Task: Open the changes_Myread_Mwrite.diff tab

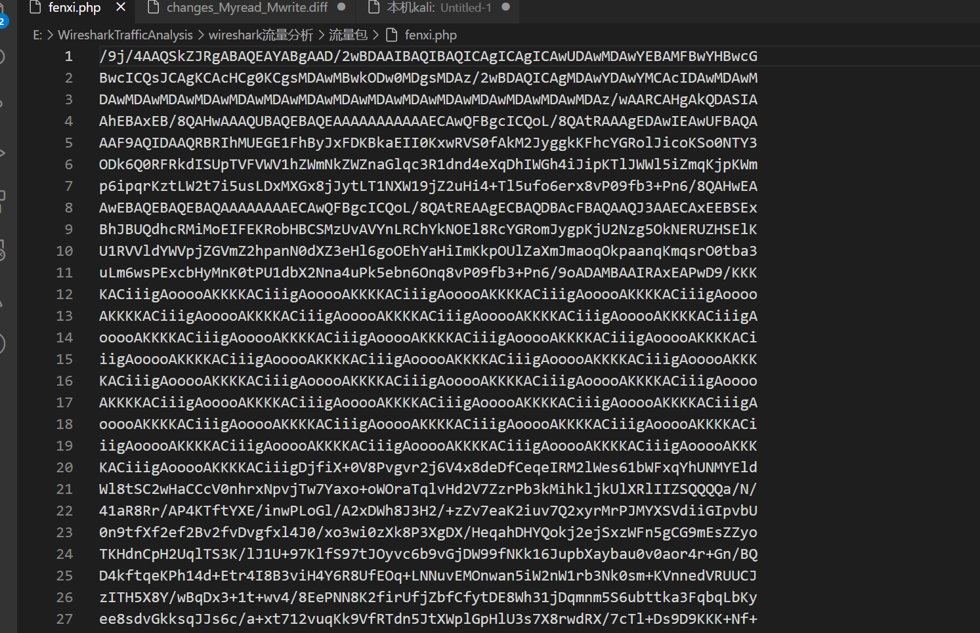Action: (x=247, y=8)
